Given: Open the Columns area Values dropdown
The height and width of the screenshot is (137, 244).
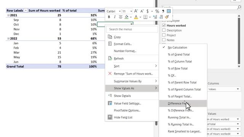Looking at the screenshot, I should point(238,89).
